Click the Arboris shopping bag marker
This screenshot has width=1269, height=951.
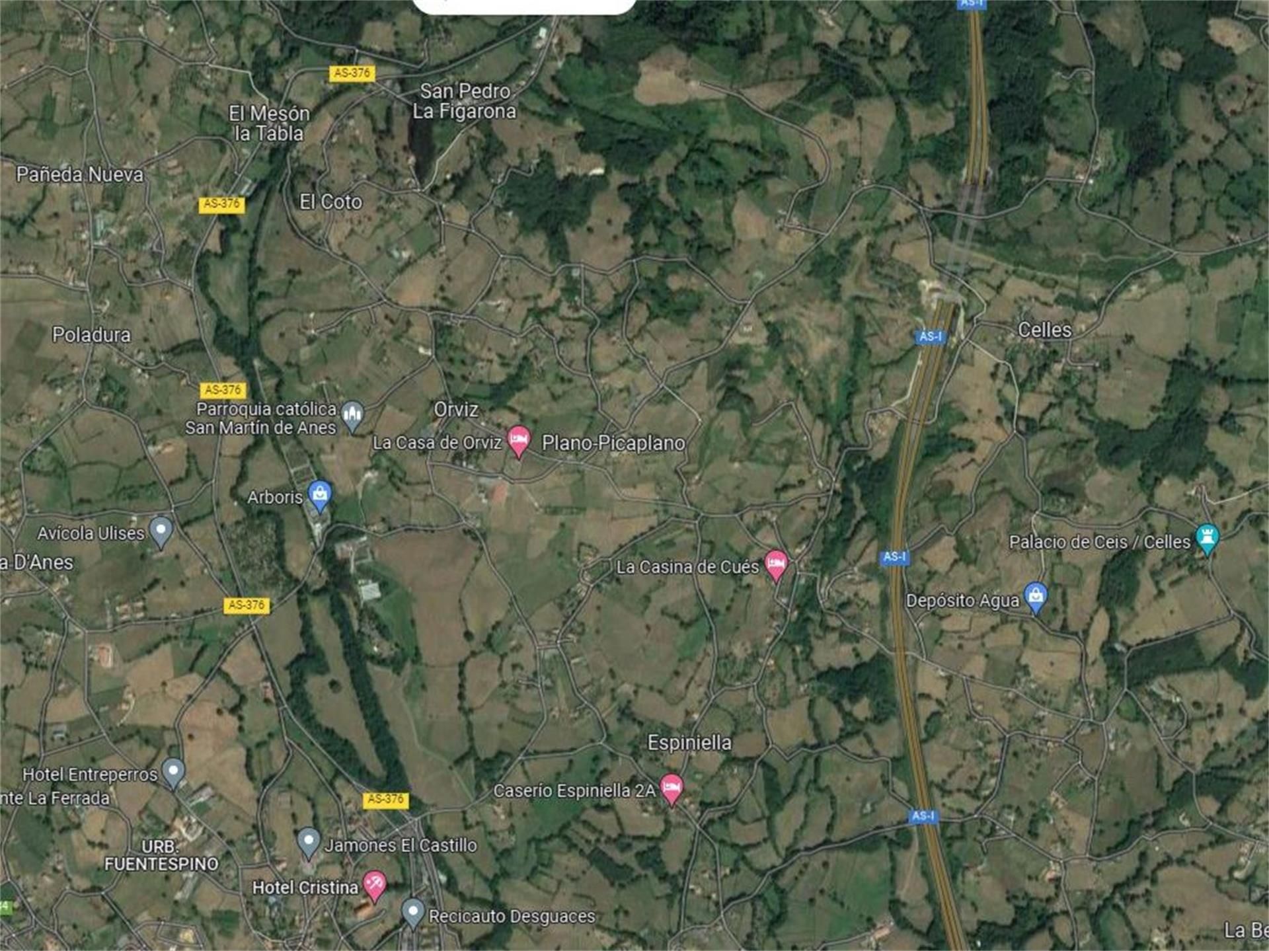(x=320, y=496)
